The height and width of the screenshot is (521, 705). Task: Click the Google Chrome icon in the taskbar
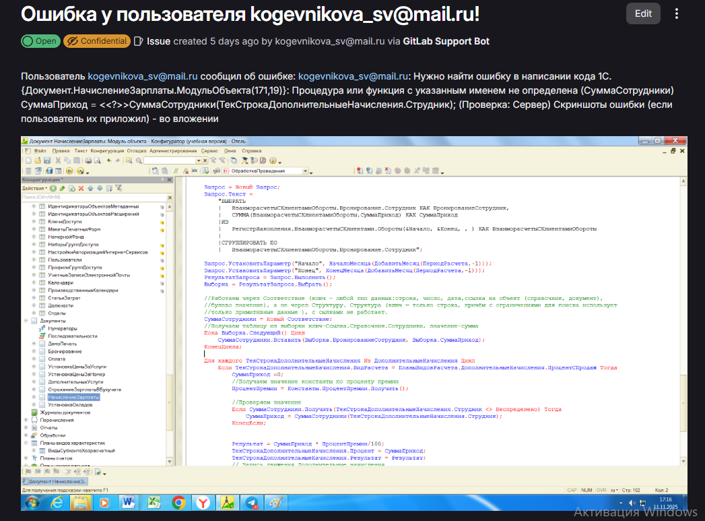click(x=178, y=503)
